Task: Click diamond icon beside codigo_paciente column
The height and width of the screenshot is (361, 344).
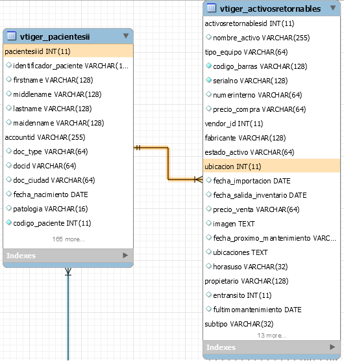Action: (8, 222)
